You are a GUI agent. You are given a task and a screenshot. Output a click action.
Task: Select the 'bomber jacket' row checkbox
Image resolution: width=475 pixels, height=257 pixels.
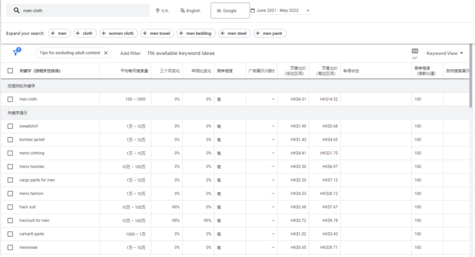10,140
